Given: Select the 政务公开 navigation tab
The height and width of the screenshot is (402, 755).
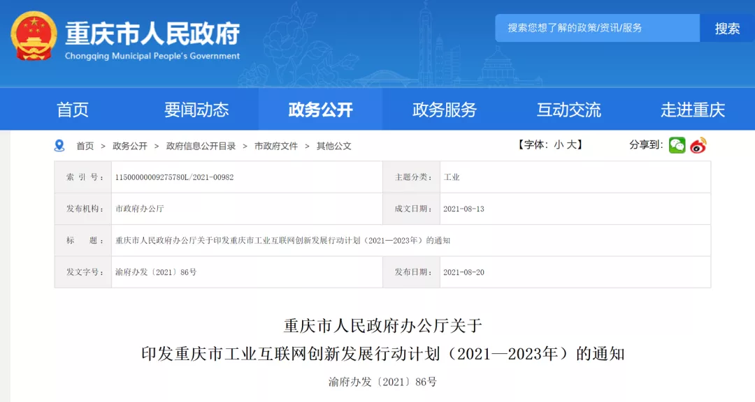Looking at the screenshot, I should (x=320, y=110).
